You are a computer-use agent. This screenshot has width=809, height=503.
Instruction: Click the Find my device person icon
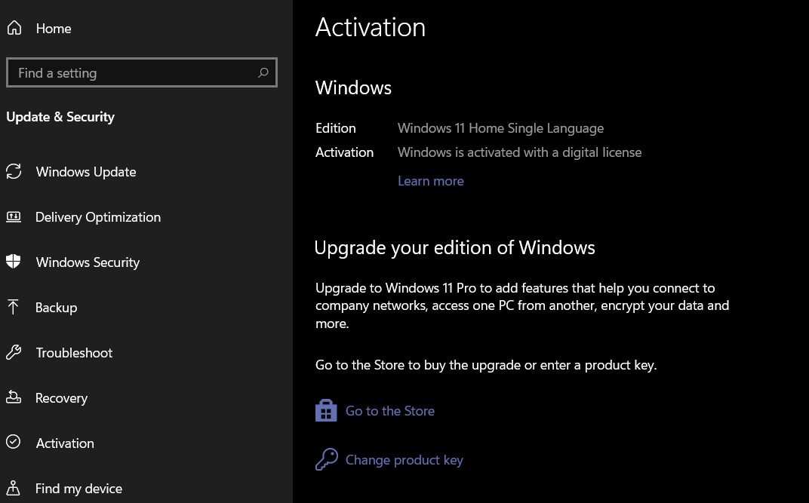coord(14,489)
